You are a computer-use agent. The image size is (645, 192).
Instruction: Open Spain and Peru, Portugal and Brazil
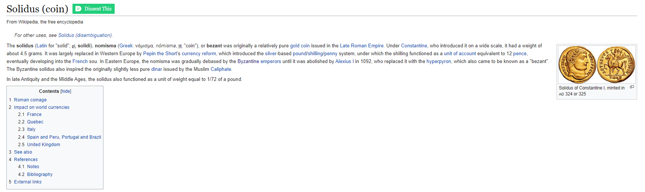64,137
